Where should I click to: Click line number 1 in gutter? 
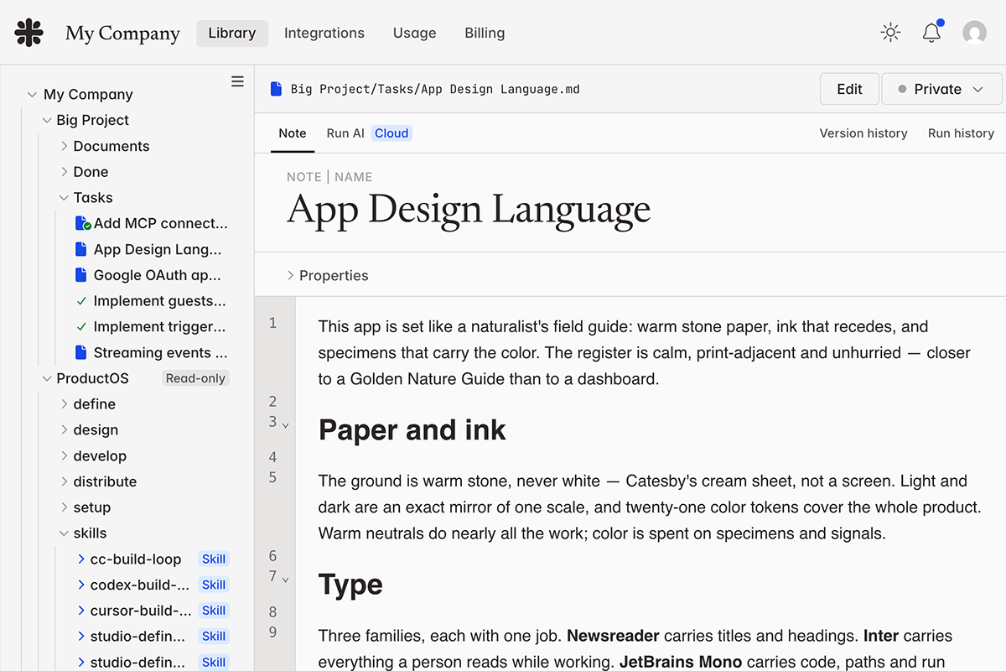pos(272,323)
